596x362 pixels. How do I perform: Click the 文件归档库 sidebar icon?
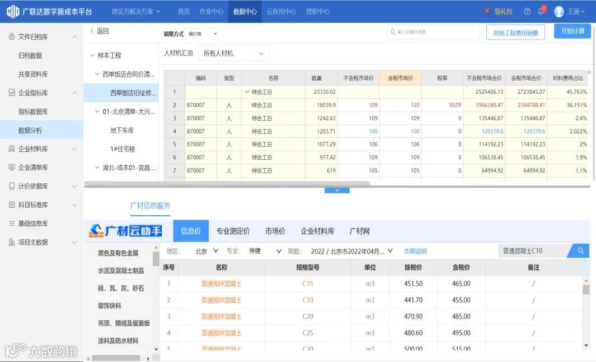(12, 36)
